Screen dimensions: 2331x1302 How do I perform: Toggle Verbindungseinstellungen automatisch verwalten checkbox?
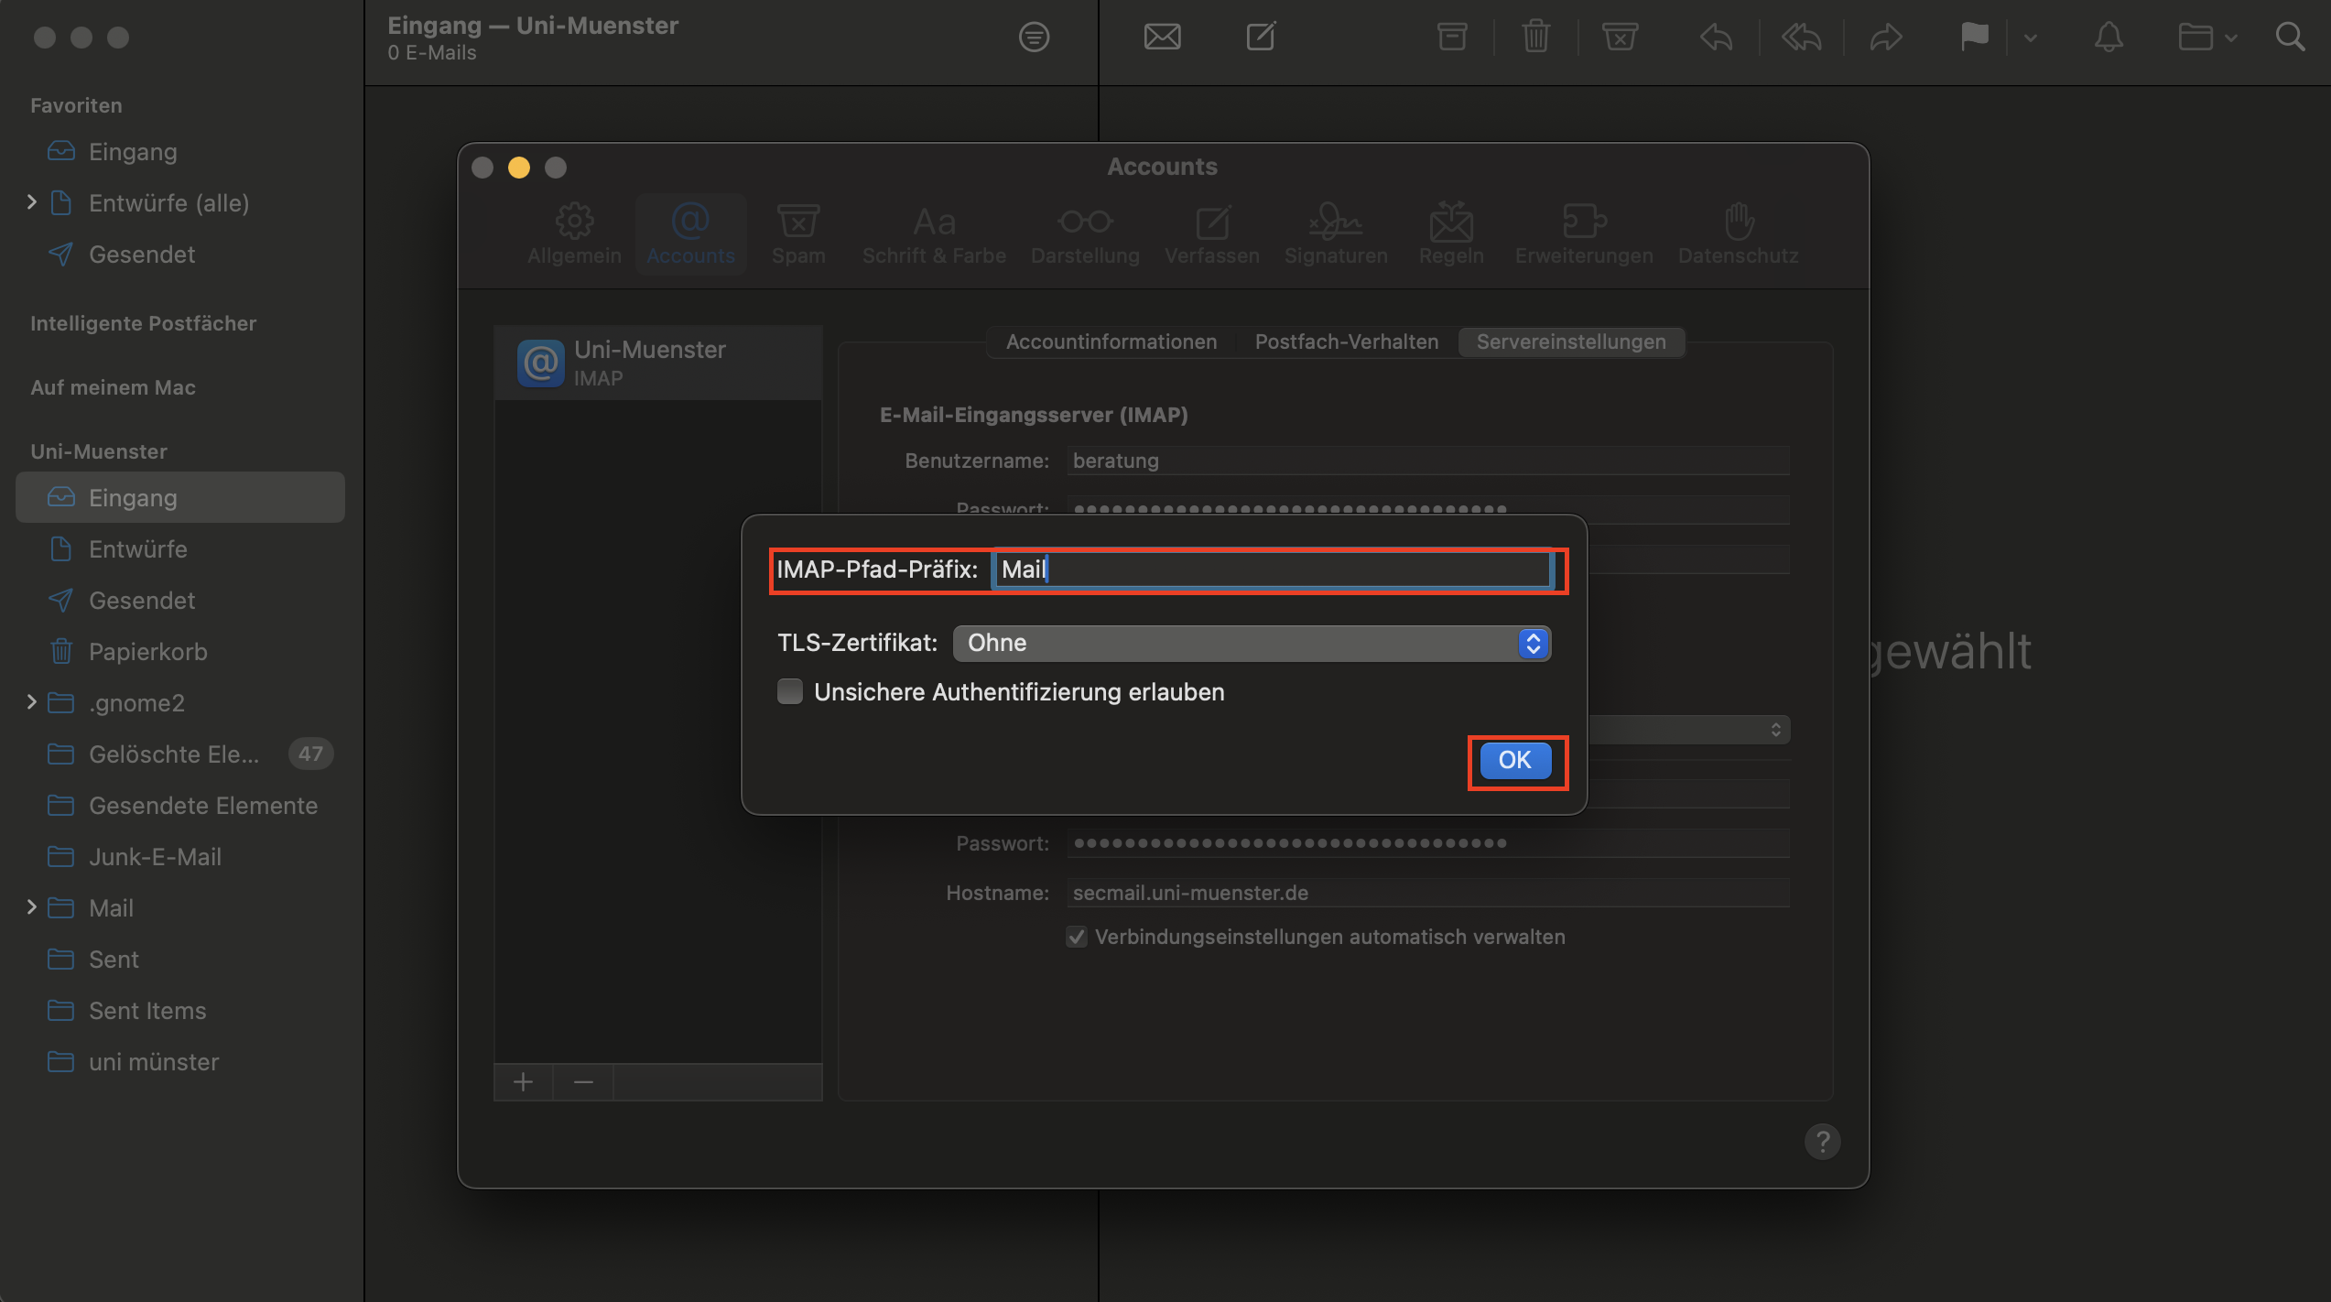click(1077, 937)
